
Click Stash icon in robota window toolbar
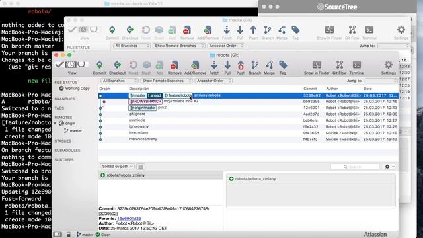[x=147, y=65]
